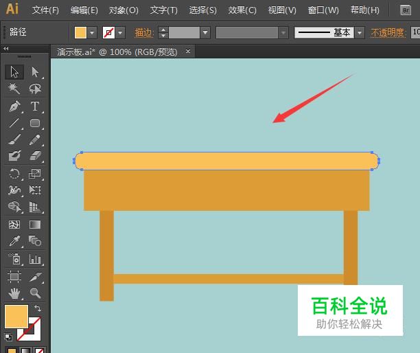This screenshot has height=353, width=420.
Task: Click the opacity value field
Action: pyautogui.click(x=415, y=33)
